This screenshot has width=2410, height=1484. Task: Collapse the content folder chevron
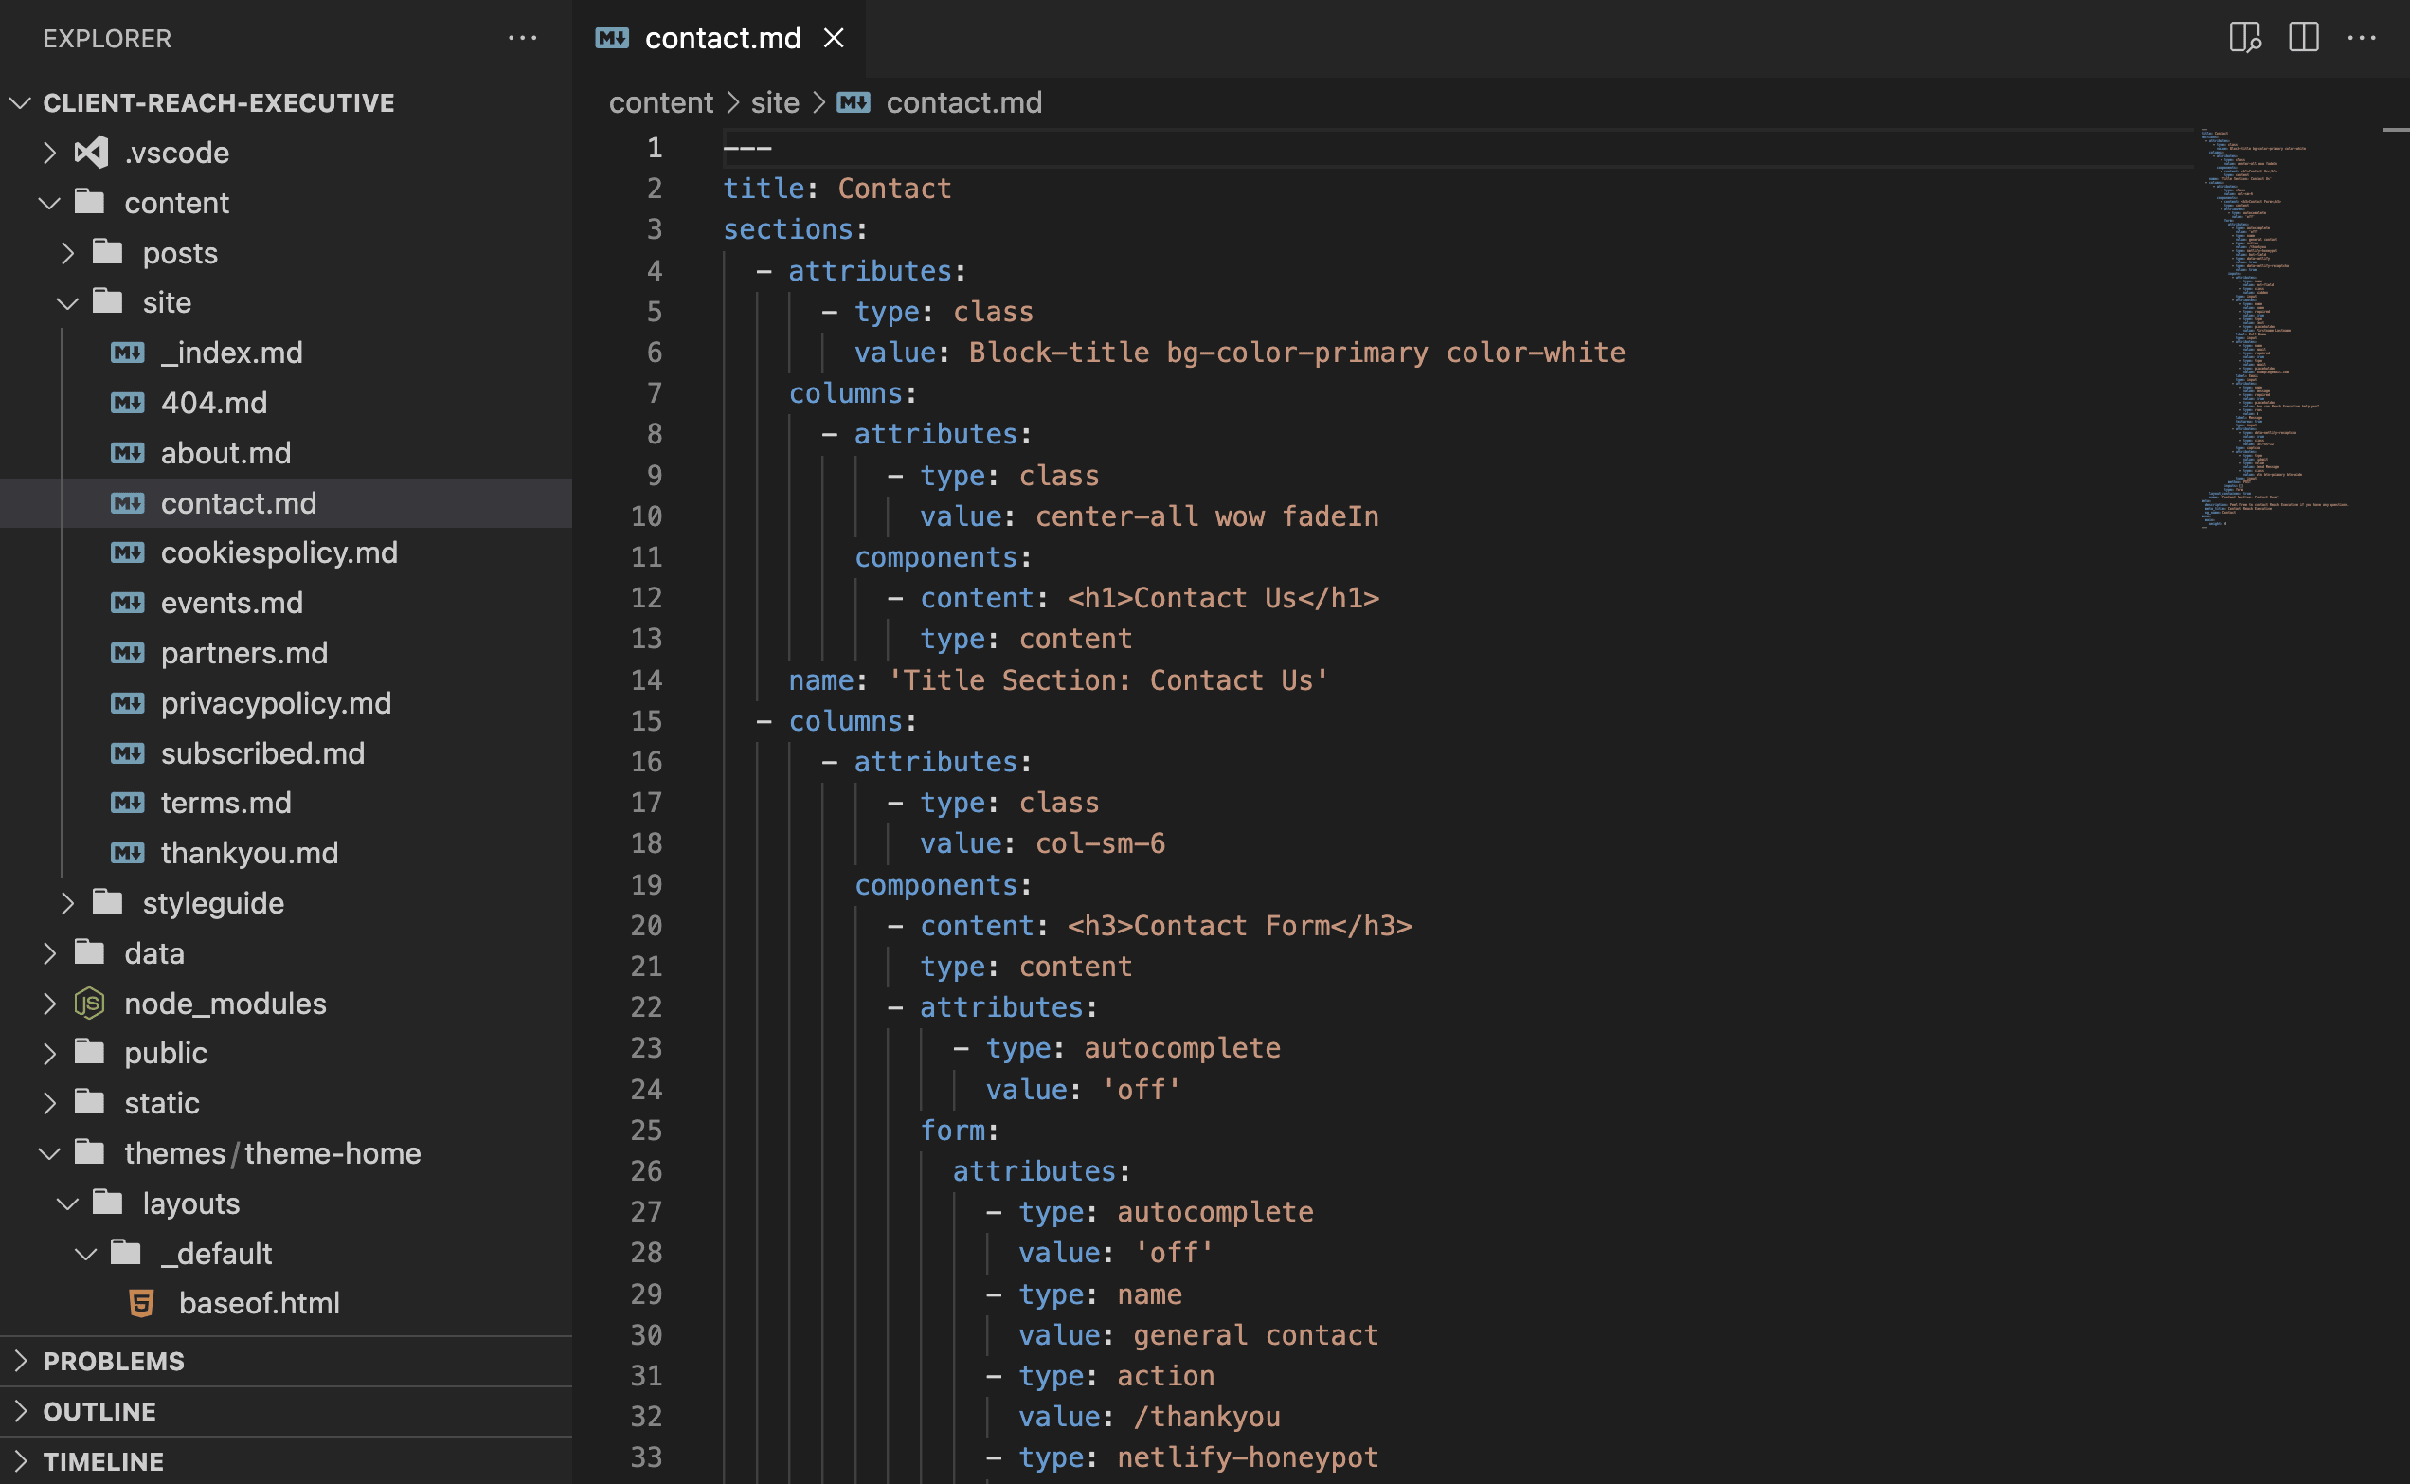50,203
